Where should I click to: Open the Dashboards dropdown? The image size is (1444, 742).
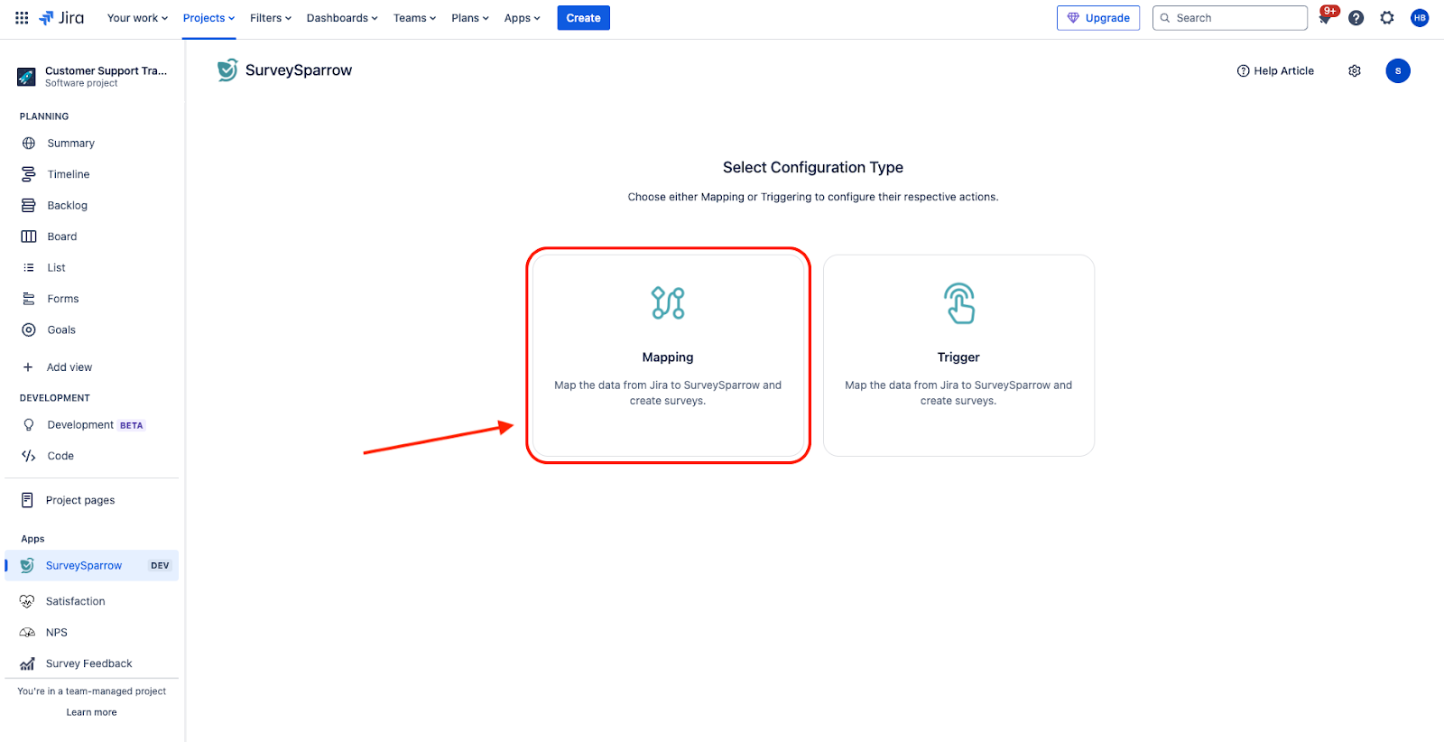point(341,18)
